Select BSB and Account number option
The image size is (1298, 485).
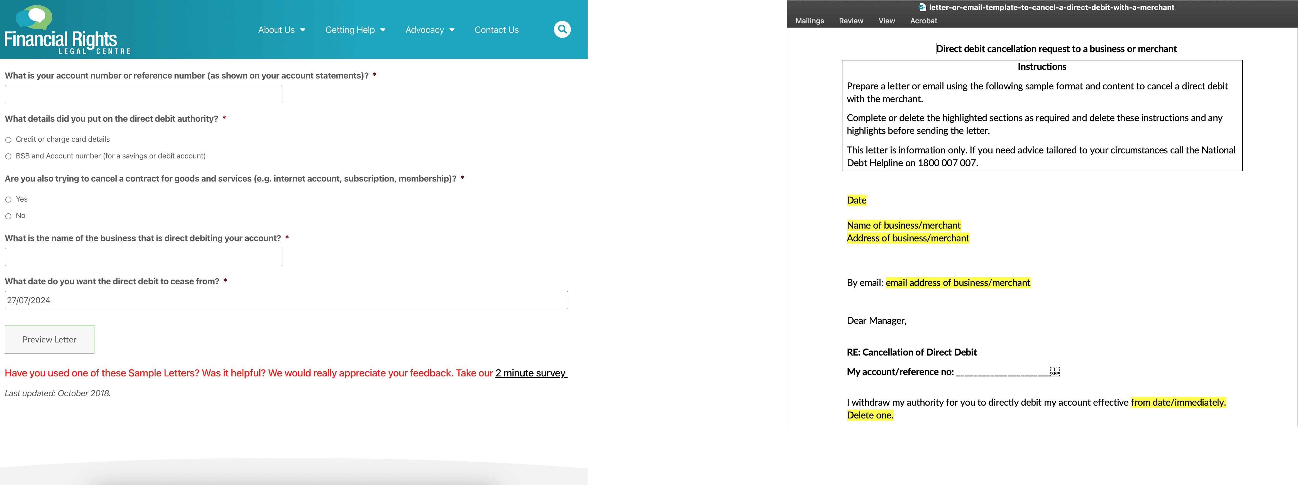9,157
